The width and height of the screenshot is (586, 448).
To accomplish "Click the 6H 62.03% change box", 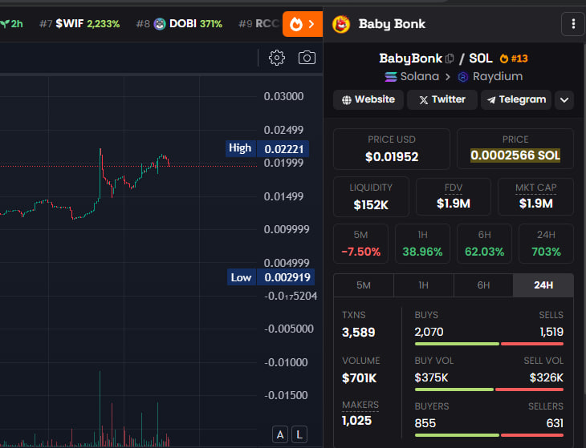I will (x=484, y=244).
